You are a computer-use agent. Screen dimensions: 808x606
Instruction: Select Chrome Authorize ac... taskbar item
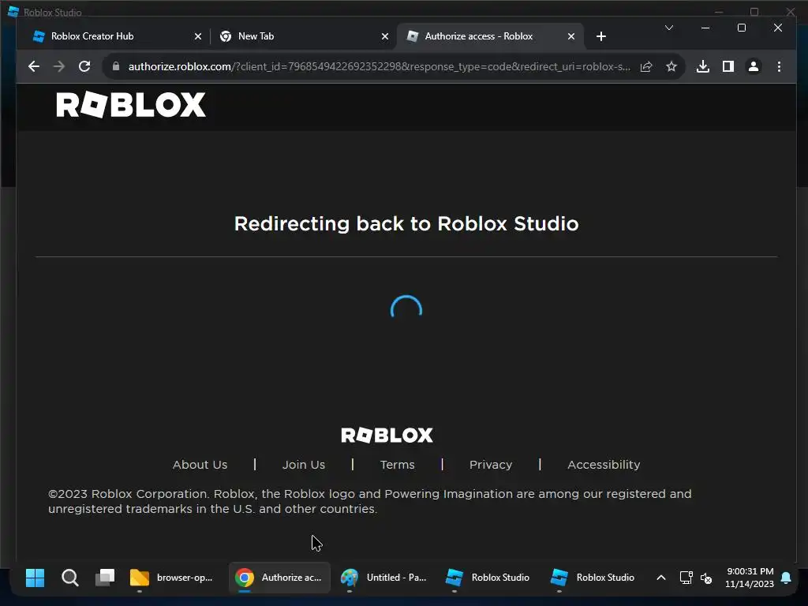pos(279,578)
